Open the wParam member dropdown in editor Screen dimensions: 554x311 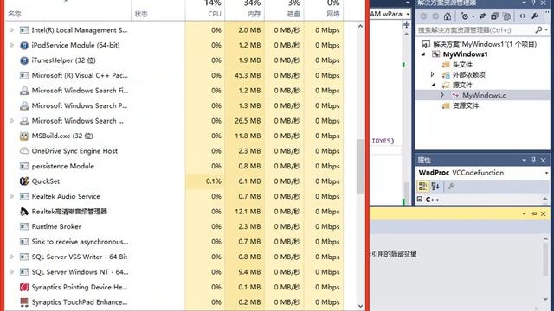click(408, 14)
